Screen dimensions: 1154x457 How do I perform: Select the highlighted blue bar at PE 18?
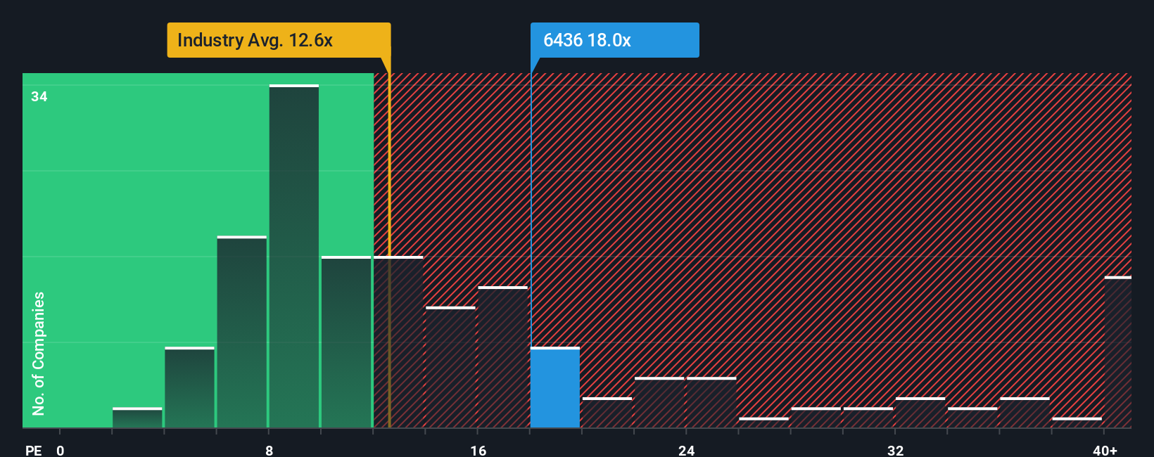pos(555,387)
